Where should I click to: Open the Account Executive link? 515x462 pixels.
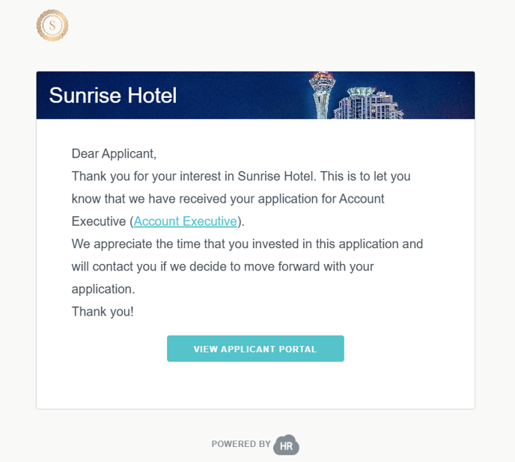point(185,221)
